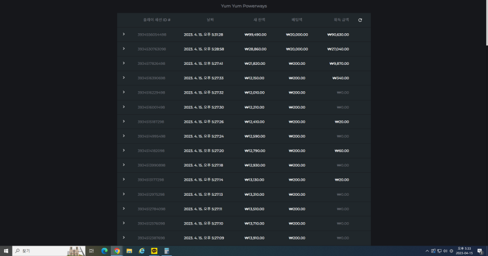Click date 2023. 4. 15. 오후 5:31:28
Image resolution: width=488 pixels, height=256 pixels.
203,34
